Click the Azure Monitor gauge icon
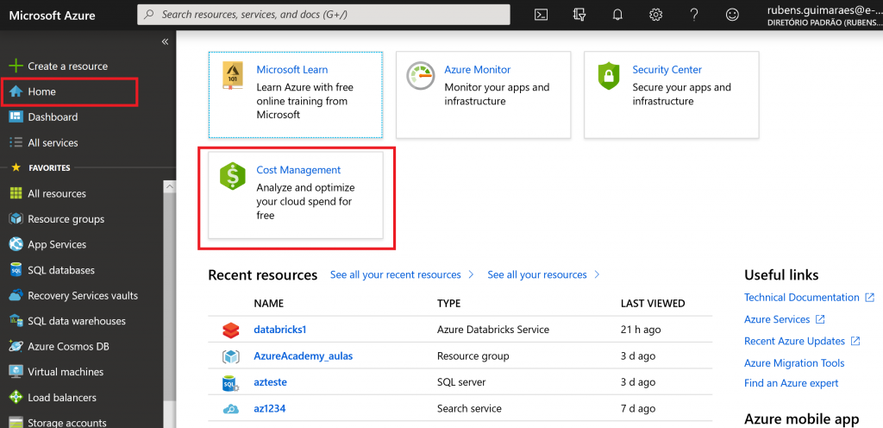883x428 pixels. point(421,76)
